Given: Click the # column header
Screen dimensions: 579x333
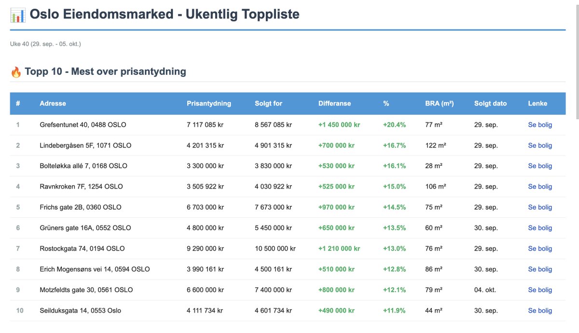Looking at the screenshot, I should 18,104.
